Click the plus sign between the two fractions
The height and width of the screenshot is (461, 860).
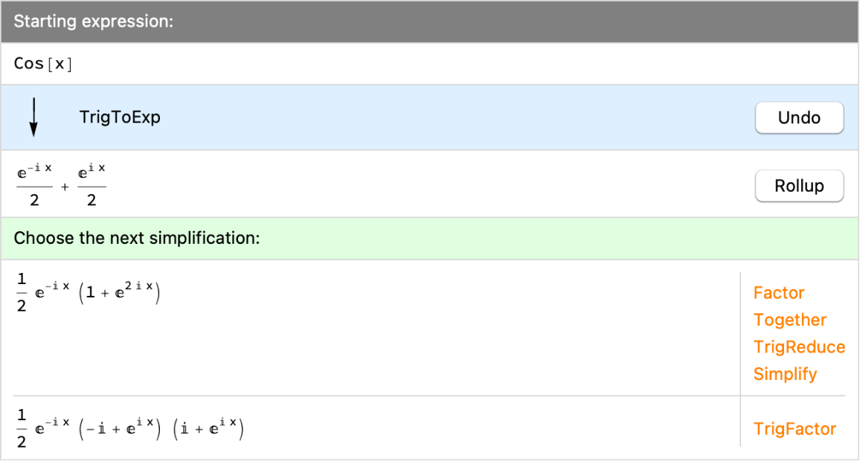pyautogui.click(x=65, y=187)
